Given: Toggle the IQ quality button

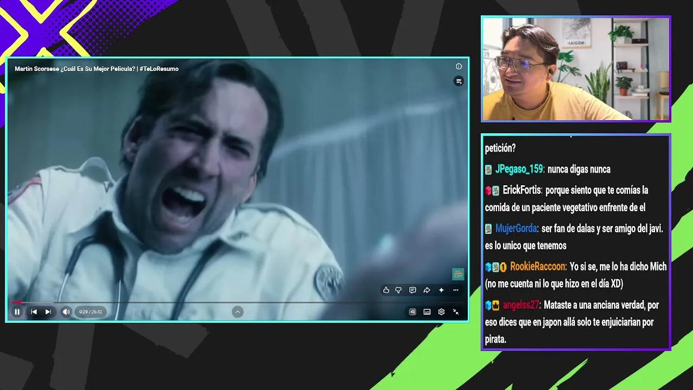Looking at the screenshot, I should click(413, 311).
